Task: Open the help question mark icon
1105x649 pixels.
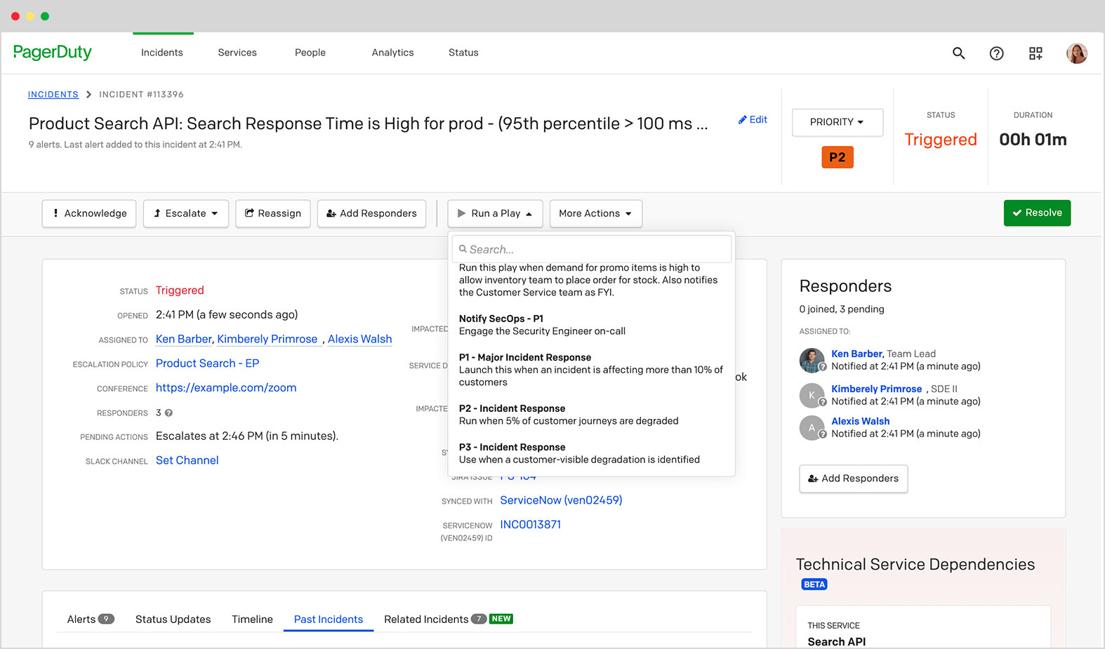Action: coord(996,53)
